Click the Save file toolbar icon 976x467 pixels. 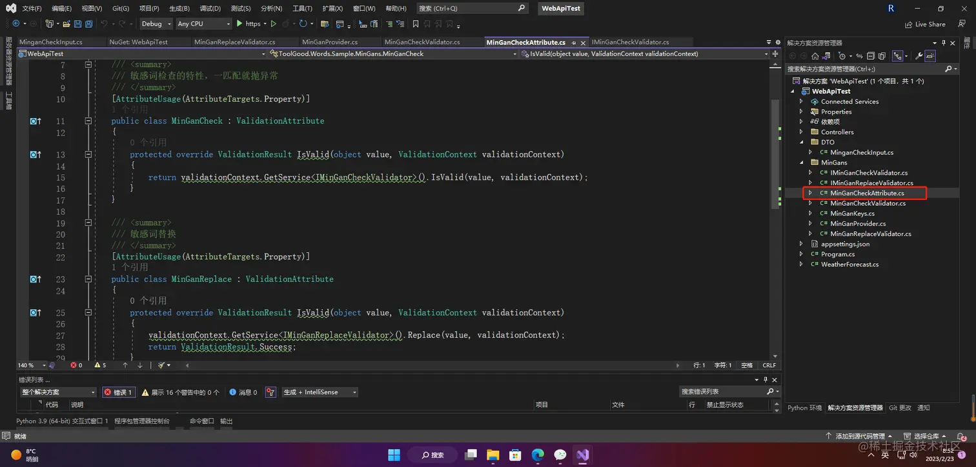[77, 24]
